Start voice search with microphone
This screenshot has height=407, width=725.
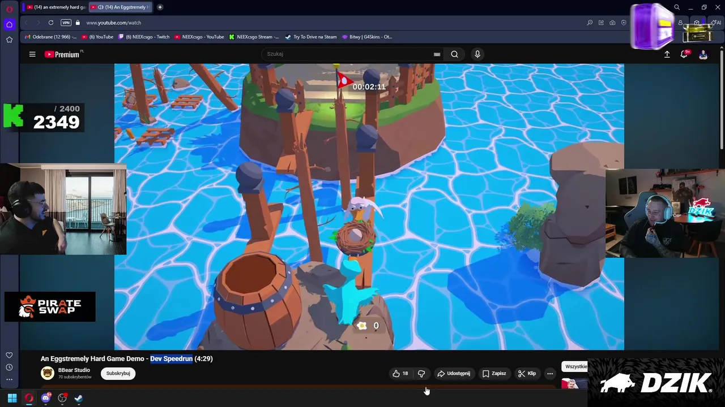[477, 54]
